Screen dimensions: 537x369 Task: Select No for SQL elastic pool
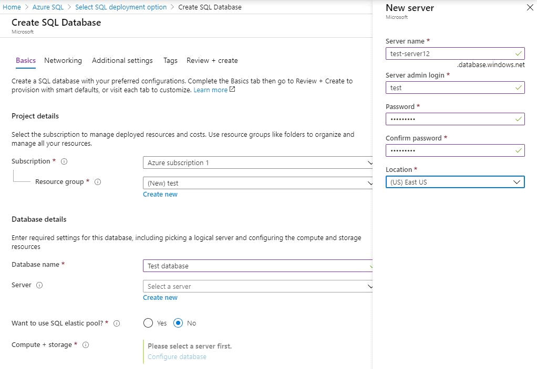point(178,323)
